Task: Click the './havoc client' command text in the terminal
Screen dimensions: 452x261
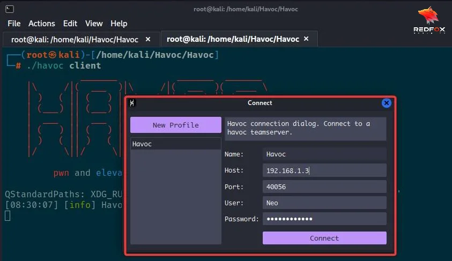Action: [64, 66]
